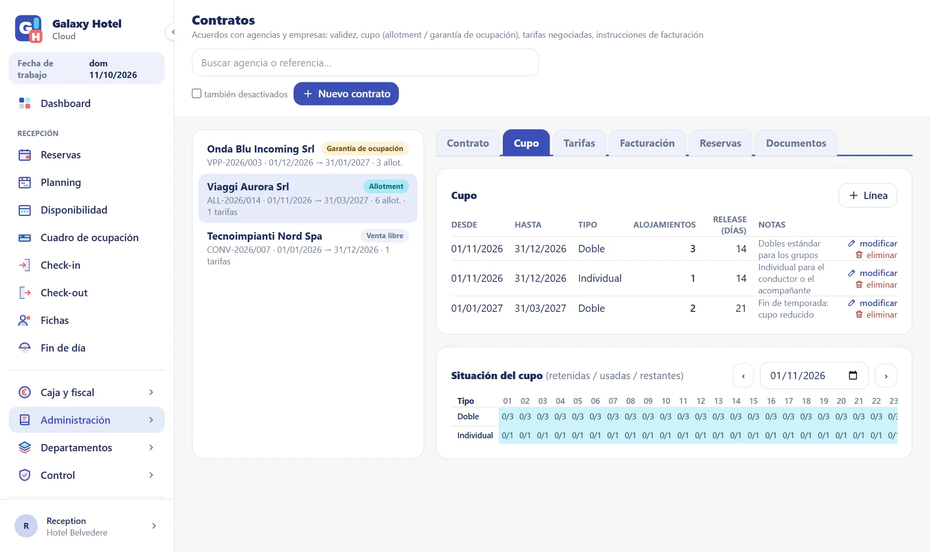Open the Reception user menu chevron
This screenshot has height=552, width=930.
tap(154, 526)
